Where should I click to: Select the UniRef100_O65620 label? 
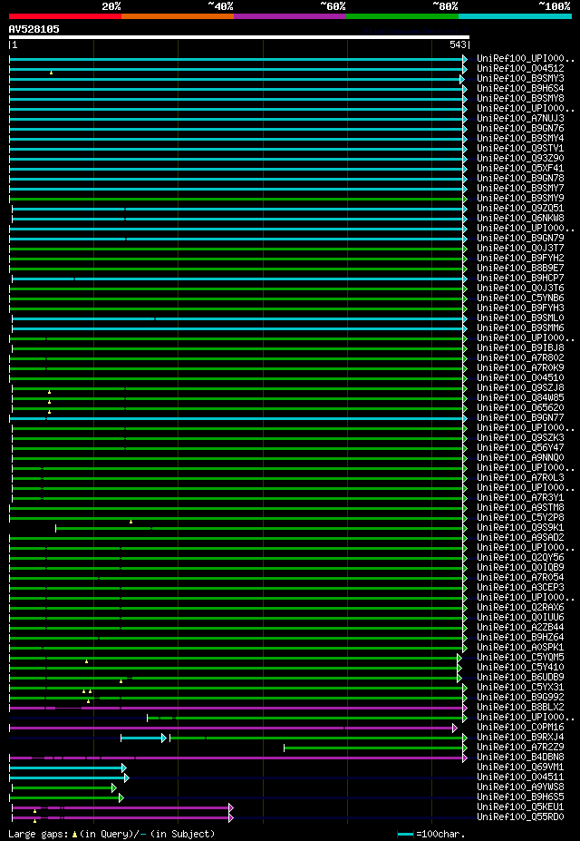point(520,408)
